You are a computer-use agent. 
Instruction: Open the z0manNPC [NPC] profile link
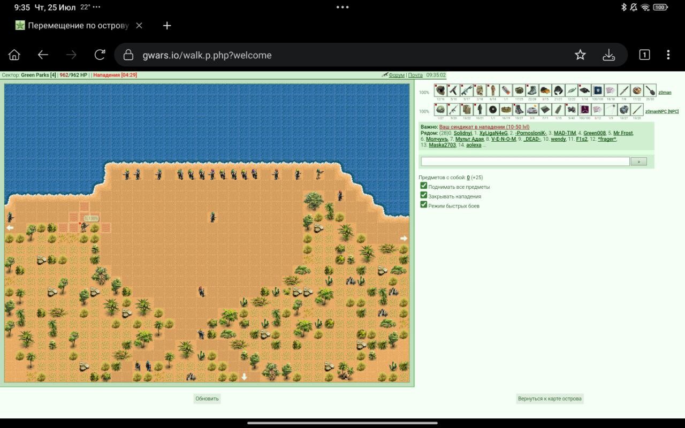tap(662, 111)
